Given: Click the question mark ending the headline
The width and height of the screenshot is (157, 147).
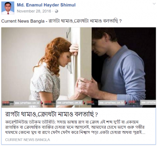Looking at the screenshot, I should pos(96,114).
